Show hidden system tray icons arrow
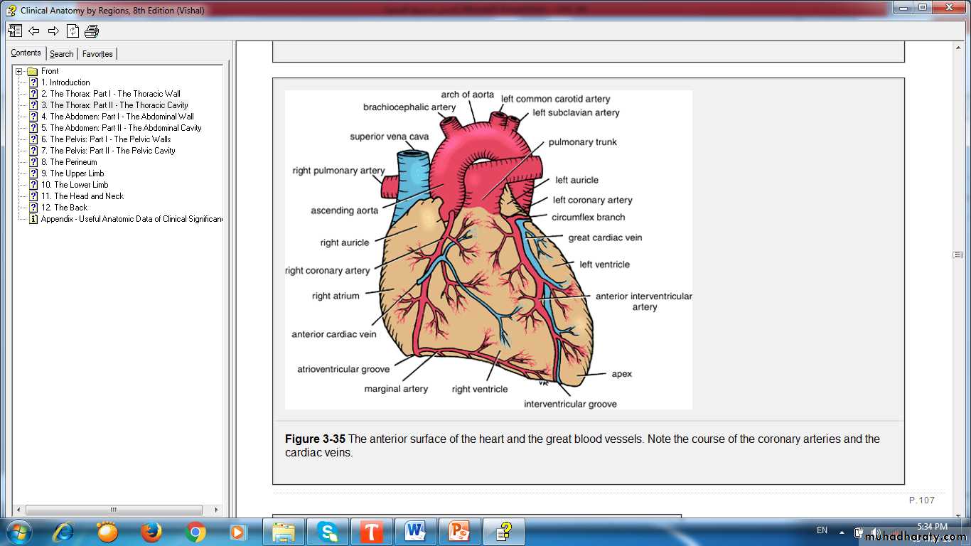This screenshot has width=971, height=546. (x=842, y=531)
